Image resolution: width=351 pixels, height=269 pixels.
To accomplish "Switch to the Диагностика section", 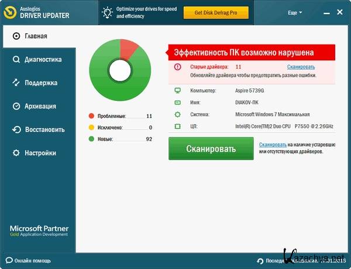I will point(42,59).
